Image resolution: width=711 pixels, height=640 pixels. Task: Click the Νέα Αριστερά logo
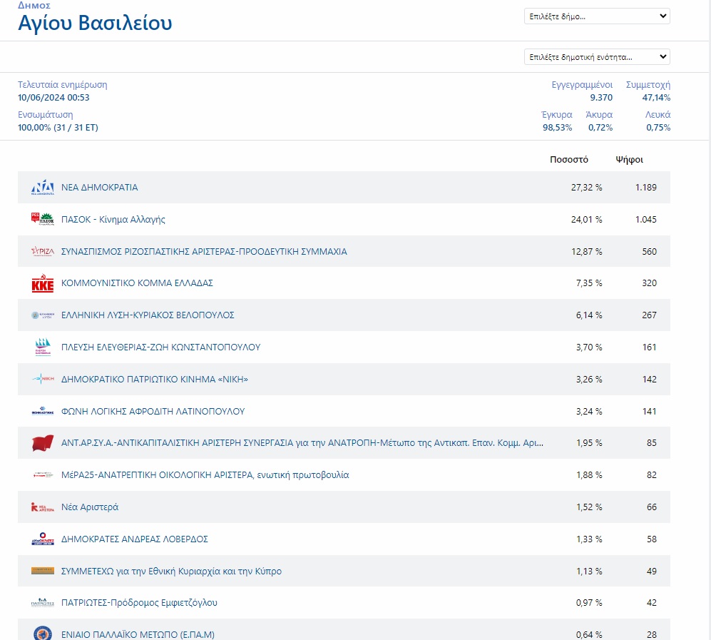click(43, 507)
